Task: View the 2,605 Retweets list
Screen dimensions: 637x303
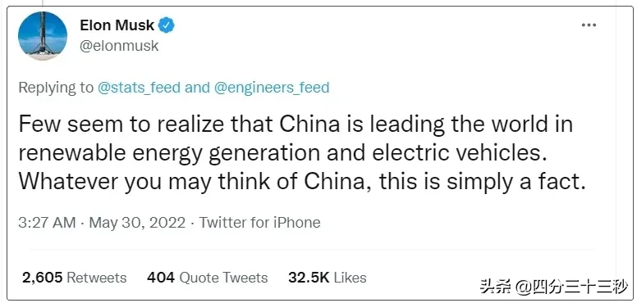Action: coord(75,278)
